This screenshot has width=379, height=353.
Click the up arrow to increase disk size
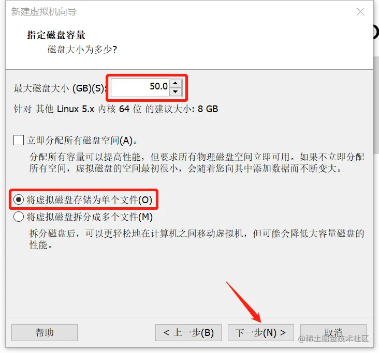pos(176,83)
